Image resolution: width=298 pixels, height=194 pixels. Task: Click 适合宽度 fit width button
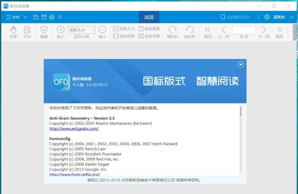[x=124, y=36]
